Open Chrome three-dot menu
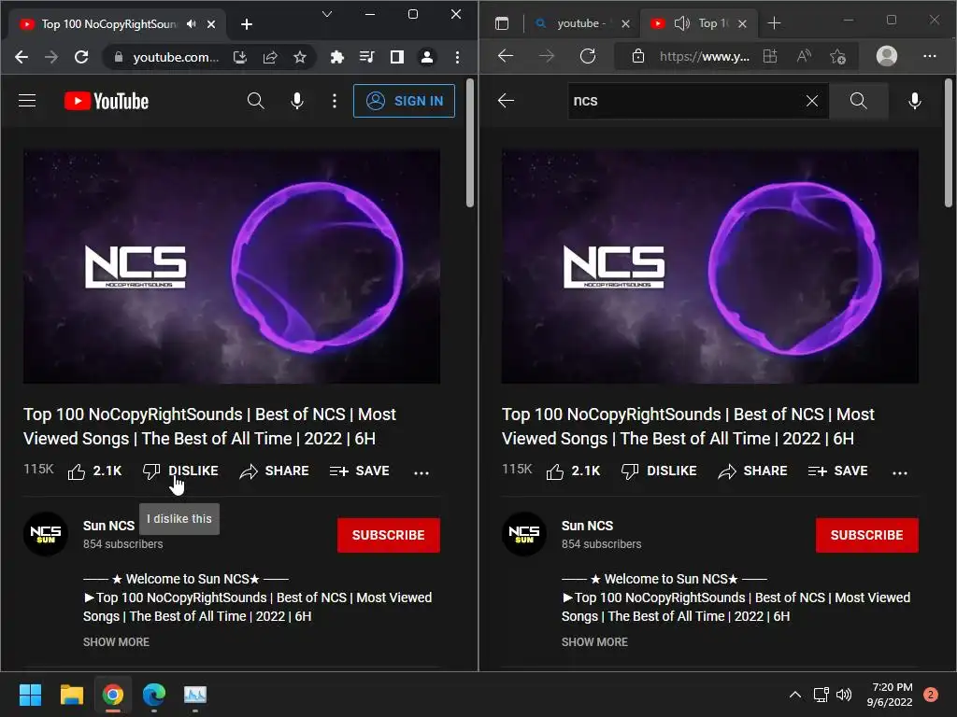Image resolution: width=957 pixels, height=717 pixels. (457, 57)
